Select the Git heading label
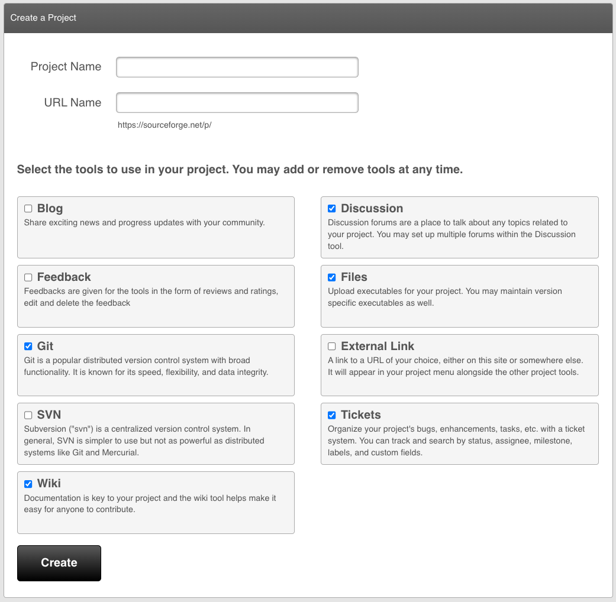The image size is (616, 602). (x=46, y=347)
